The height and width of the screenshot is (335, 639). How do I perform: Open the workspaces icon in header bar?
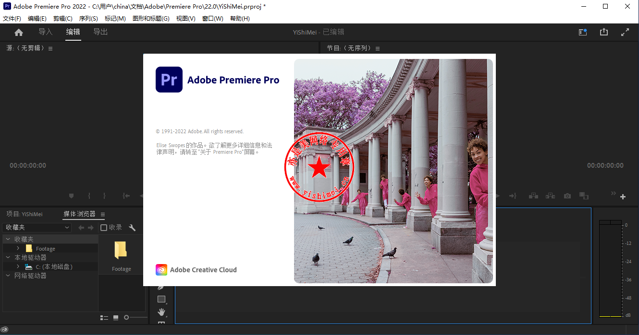[x=583, y=32]
